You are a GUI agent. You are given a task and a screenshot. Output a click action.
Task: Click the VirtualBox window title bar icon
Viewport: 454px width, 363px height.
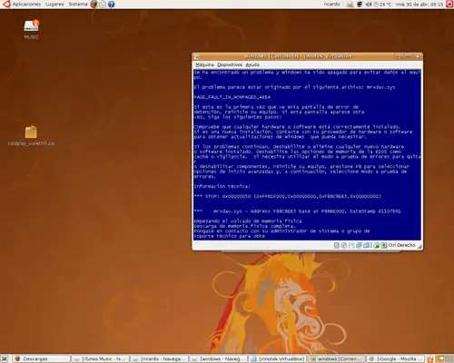click(197, 56)
